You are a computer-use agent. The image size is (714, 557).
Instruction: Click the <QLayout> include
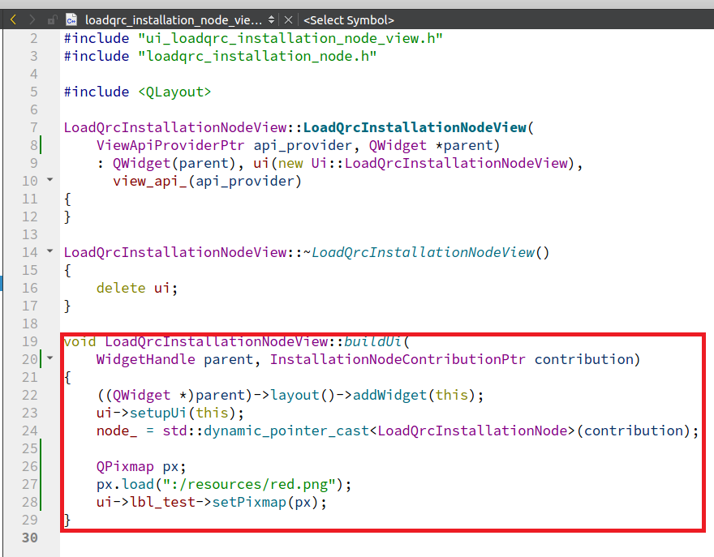(175, 92)
